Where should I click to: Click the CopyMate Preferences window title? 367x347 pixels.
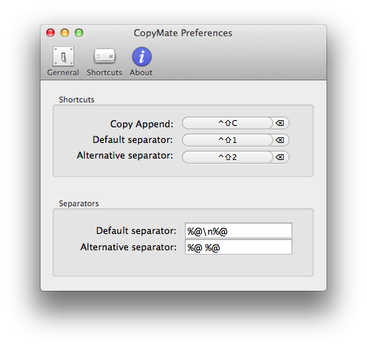point(183,33)
